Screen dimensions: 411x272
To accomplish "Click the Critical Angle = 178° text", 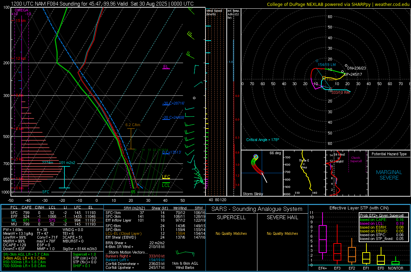I will click(263, 140).
